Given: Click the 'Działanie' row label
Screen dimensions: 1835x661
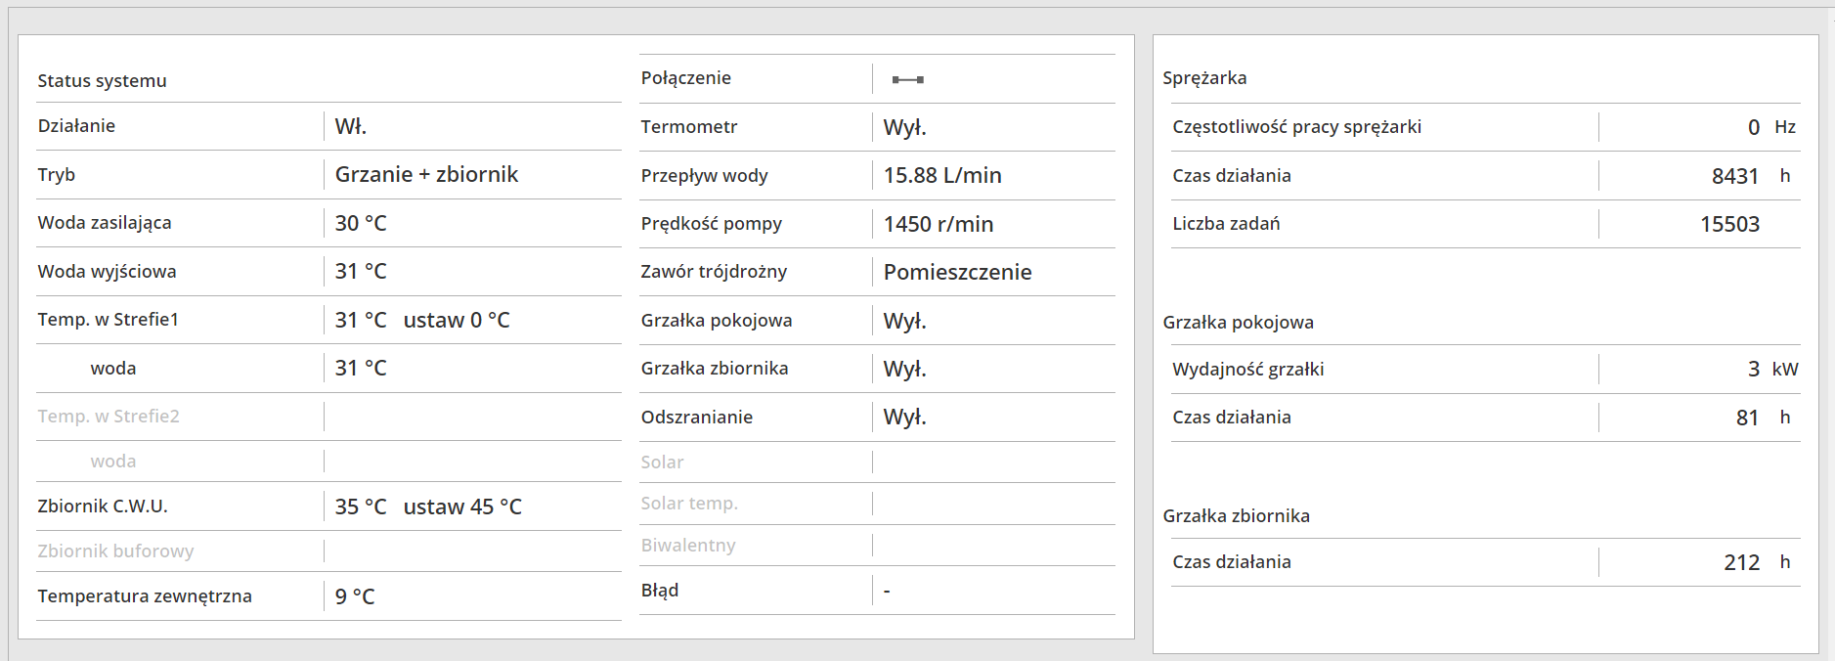Looking at the screenshot, I should tap(76, 126).
